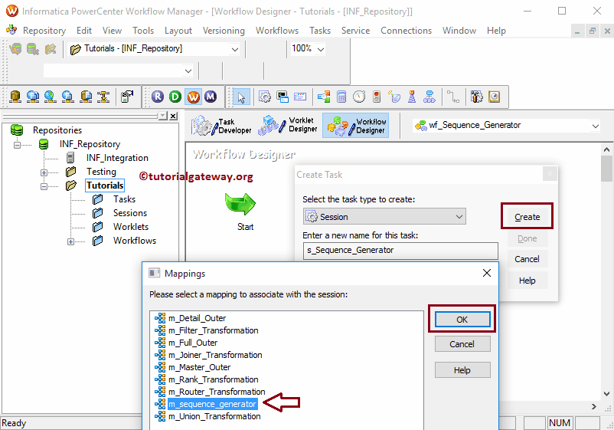Image resolution: width=614 pixels, height=430 pixels.
Task: Switch to Workflow Designer tab
Action: point(356,126)
